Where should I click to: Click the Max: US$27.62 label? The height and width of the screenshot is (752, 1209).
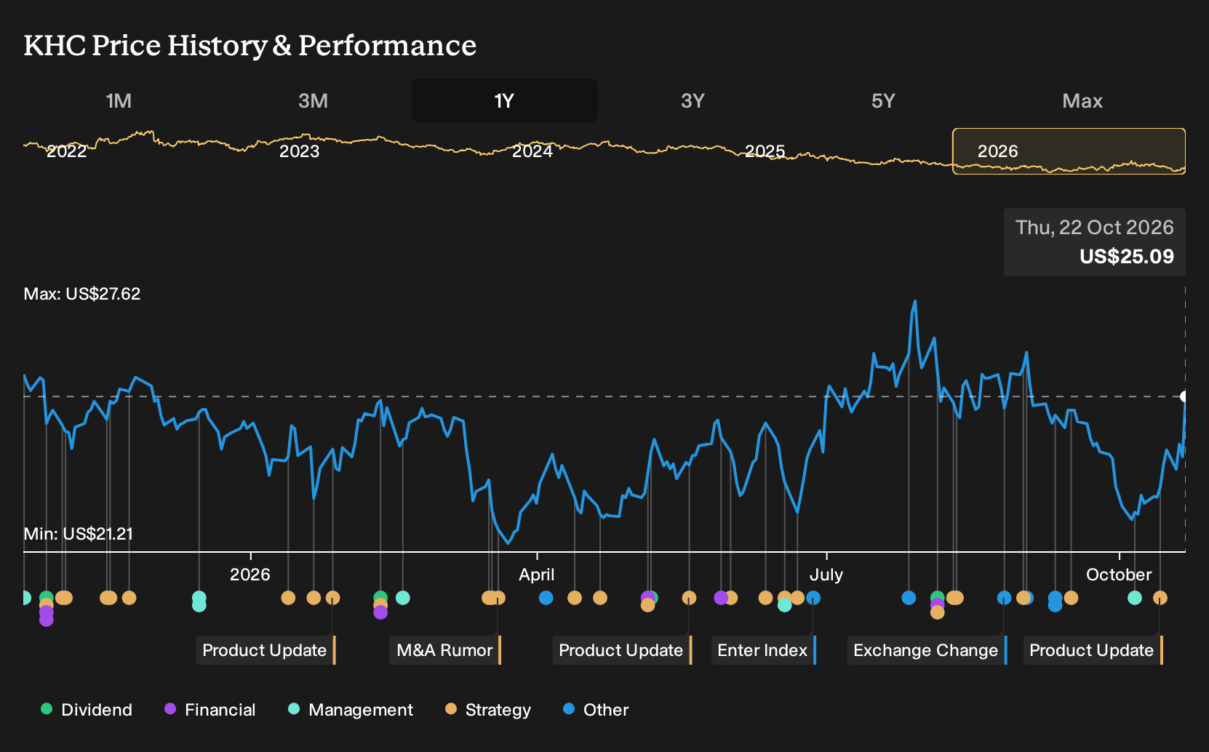tap(82, 294)
